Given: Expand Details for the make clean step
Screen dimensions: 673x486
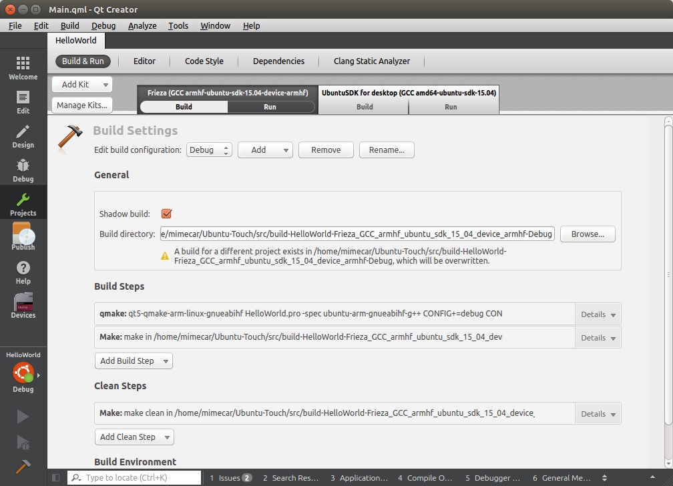Looking at the screenshot, I should (x=598, y=413).
